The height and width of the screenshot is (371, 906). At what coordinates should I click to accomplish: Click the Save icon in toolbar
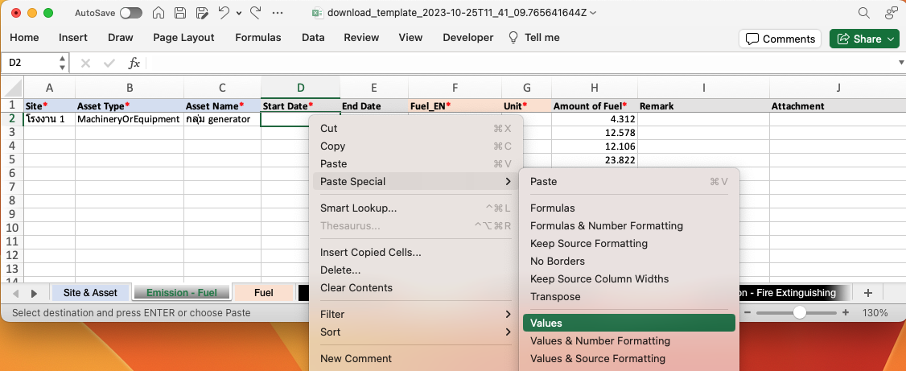tap(180, 13)
